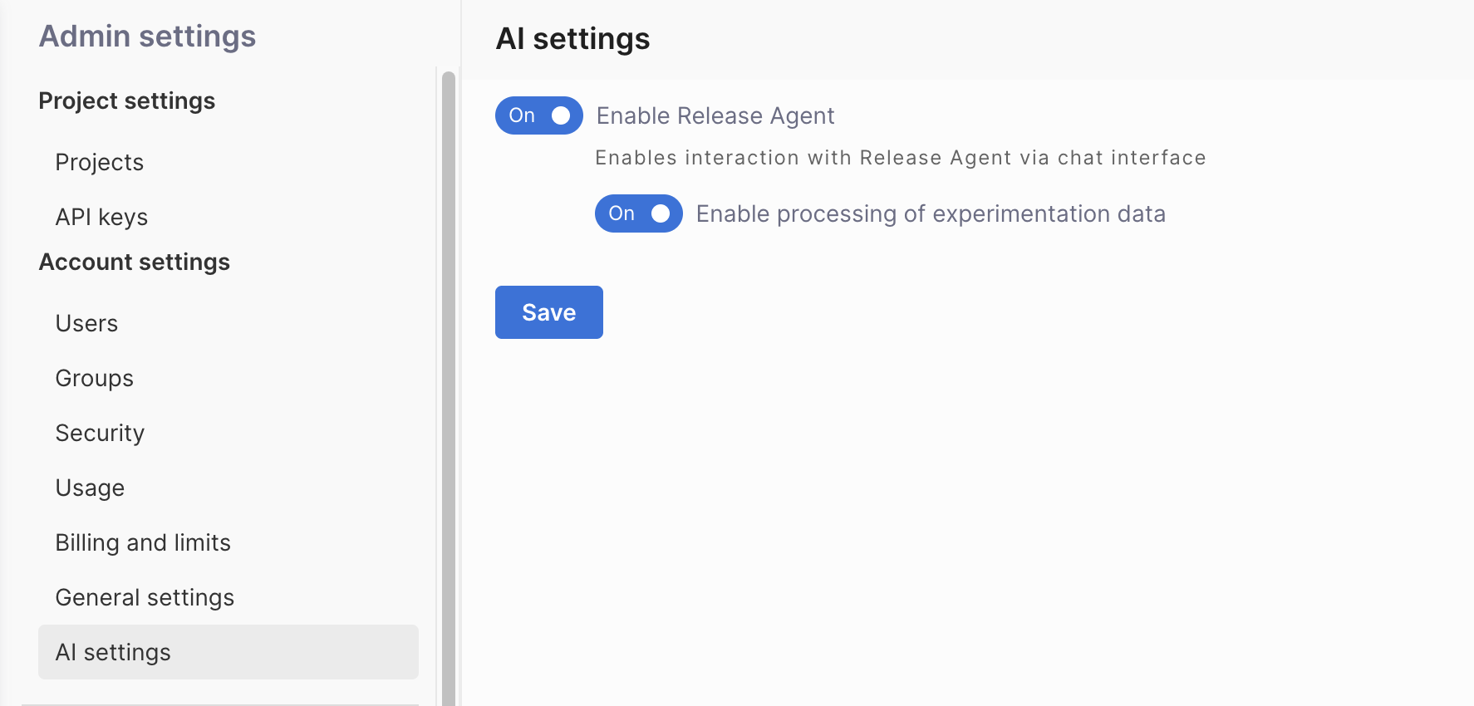1474x706 pixels.
Task: View the Usage page
Action: (x=90, y=488)
